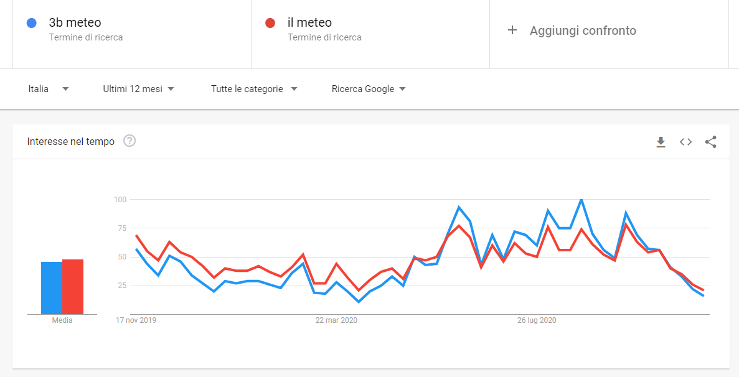
Task: Click the blue dot beside 3b meteo
Action: [32, 22]
